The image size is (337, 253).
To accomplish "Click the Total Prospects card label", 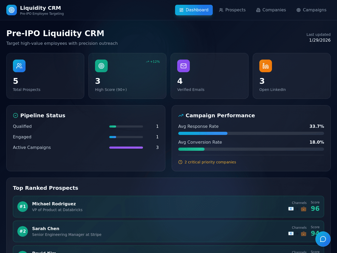I will point(27,90).
